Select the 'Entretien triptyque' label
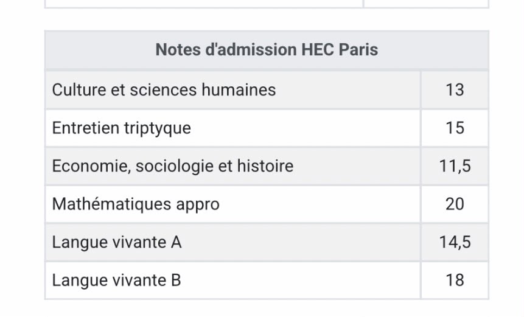The height and width of the screenshot is (317, 524). (x=122, y=128)
